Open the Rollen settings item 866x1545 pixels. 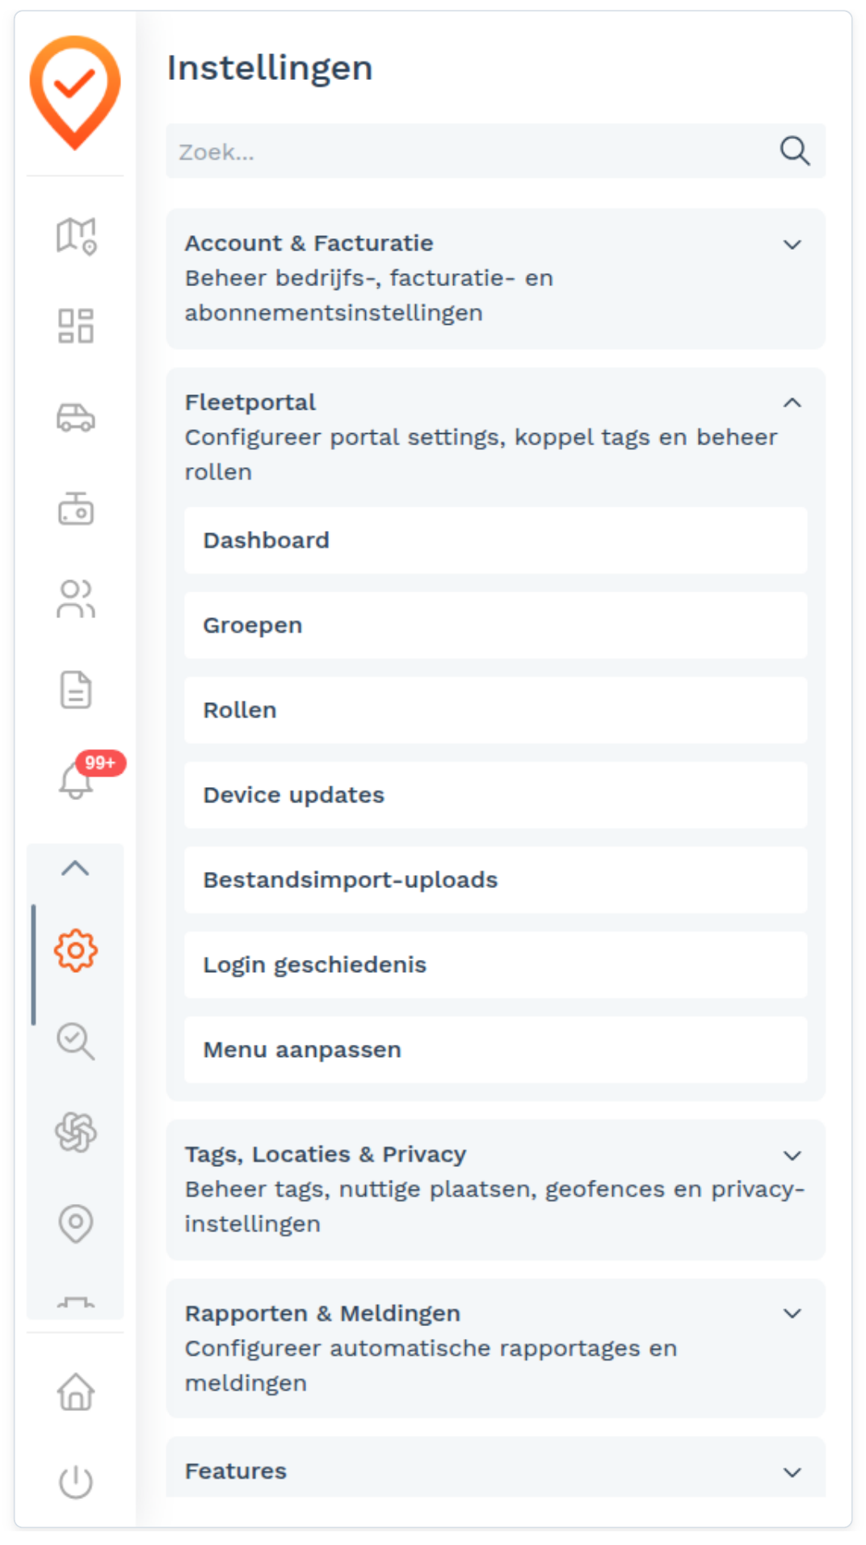click(495, 710)
